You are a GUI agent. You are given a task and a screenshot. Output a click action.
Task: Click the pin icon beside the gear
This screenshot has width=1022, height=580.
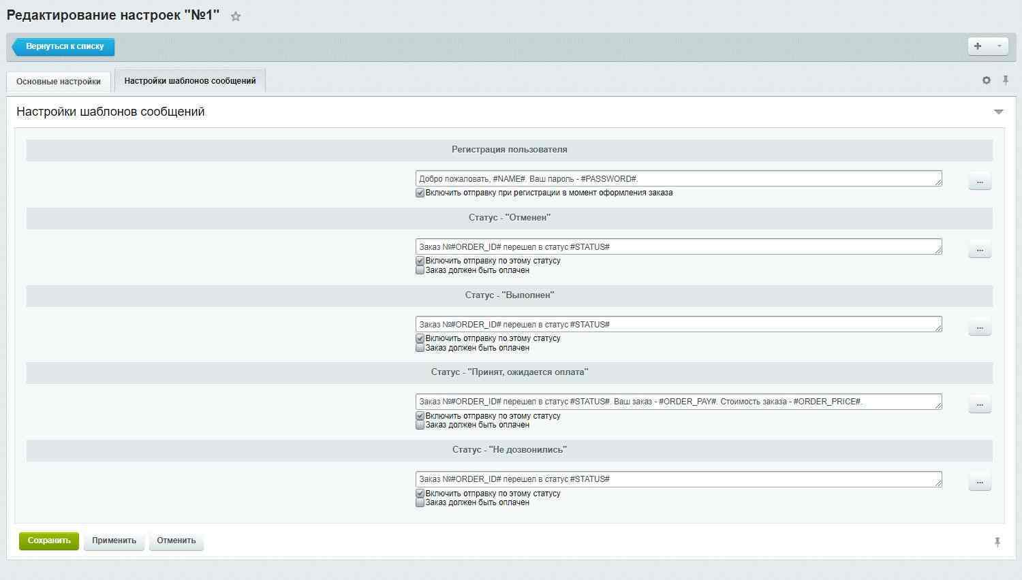[1006, 80]
